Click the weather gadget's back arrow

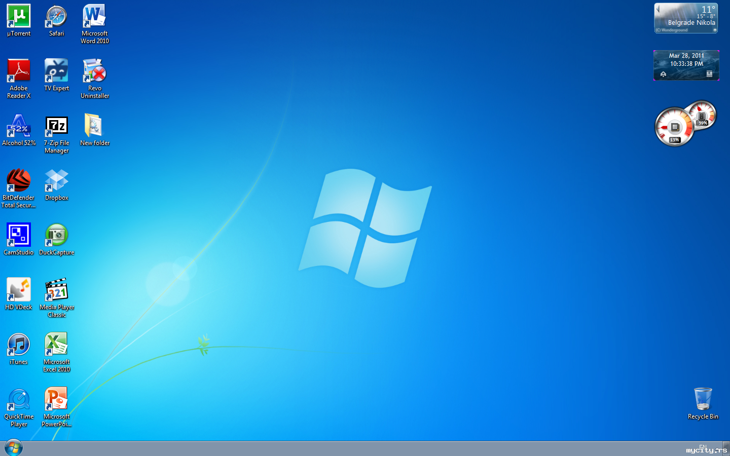pyautogui.click(x=658, y=9)
